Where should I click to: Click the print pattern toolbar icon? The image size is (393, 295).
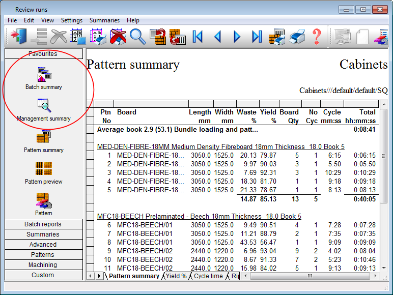[x=98, y=37]
